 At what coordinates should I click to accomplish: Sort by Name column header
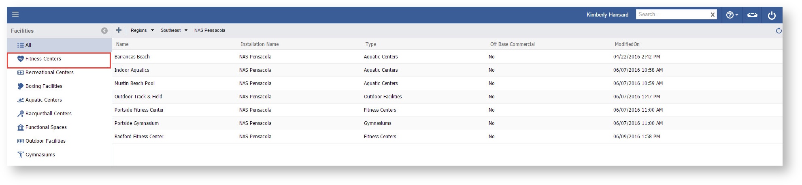[x=122, y=44]
